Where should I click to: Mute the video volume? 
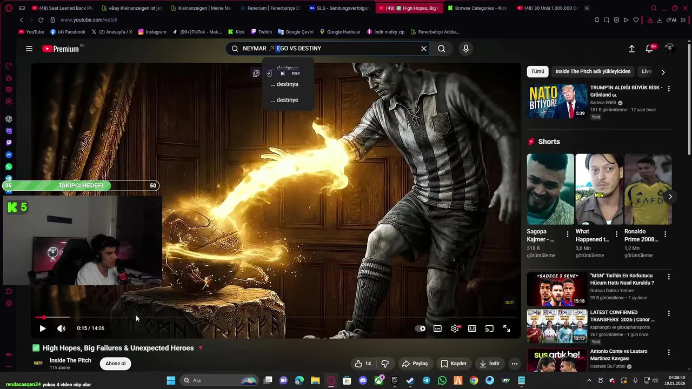(62, 328)
